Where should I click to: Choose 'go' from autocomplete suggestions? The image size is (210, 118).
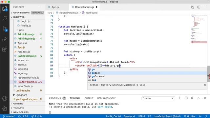coord(147,69)
